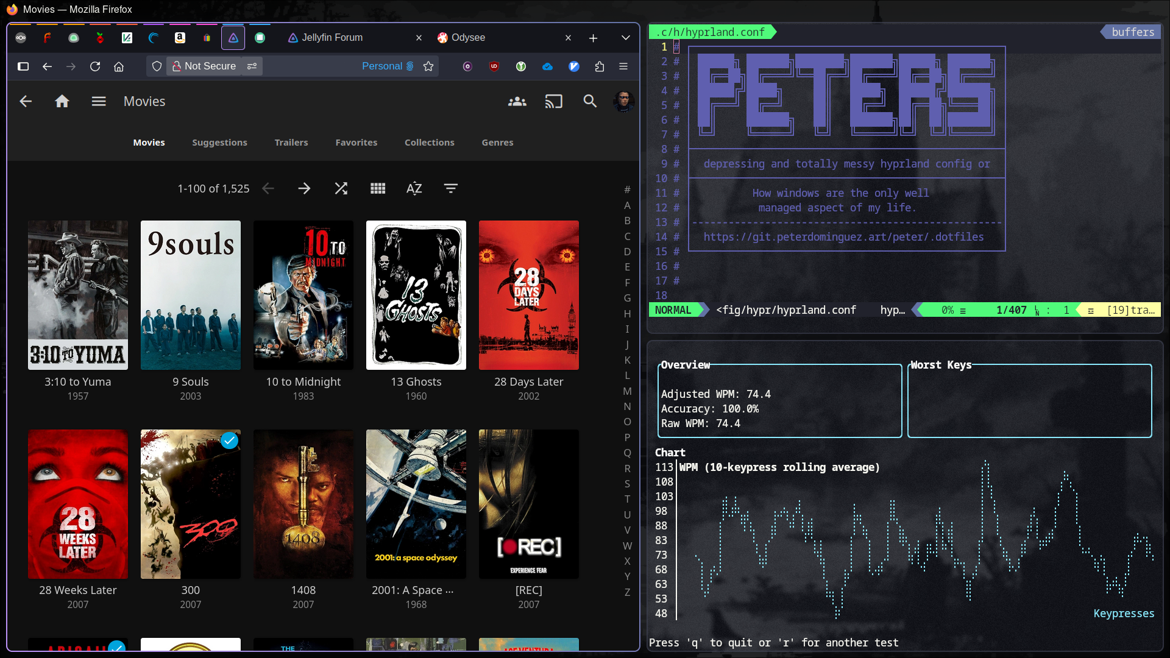
Task: Open user profile avatar
Action: point(623,101)
